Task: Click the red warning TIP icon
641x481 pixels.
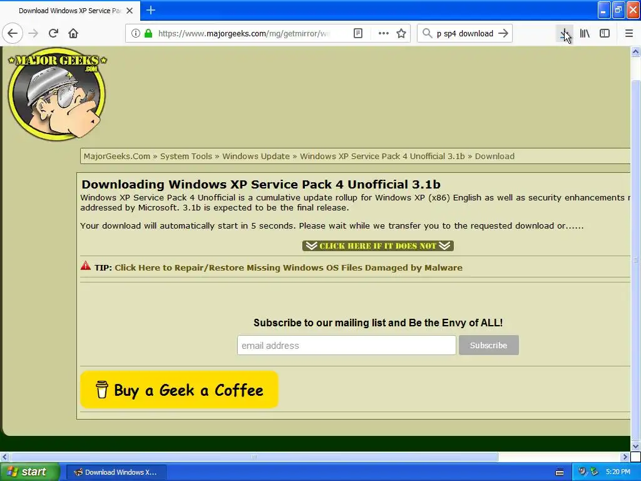Action: click(x=85, y=266)
